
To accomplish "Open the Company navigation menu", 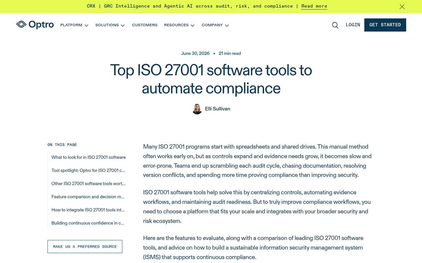I will (212, 25).
